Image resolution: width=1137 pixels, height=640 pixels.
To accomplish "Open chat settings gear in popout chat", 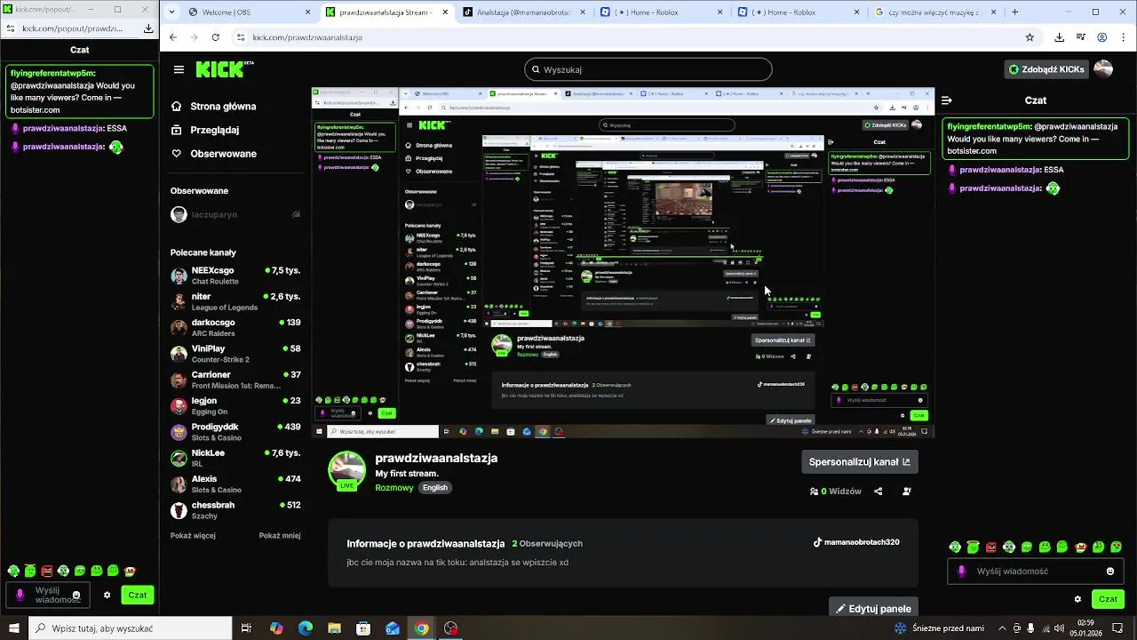I will click(107, 595).
